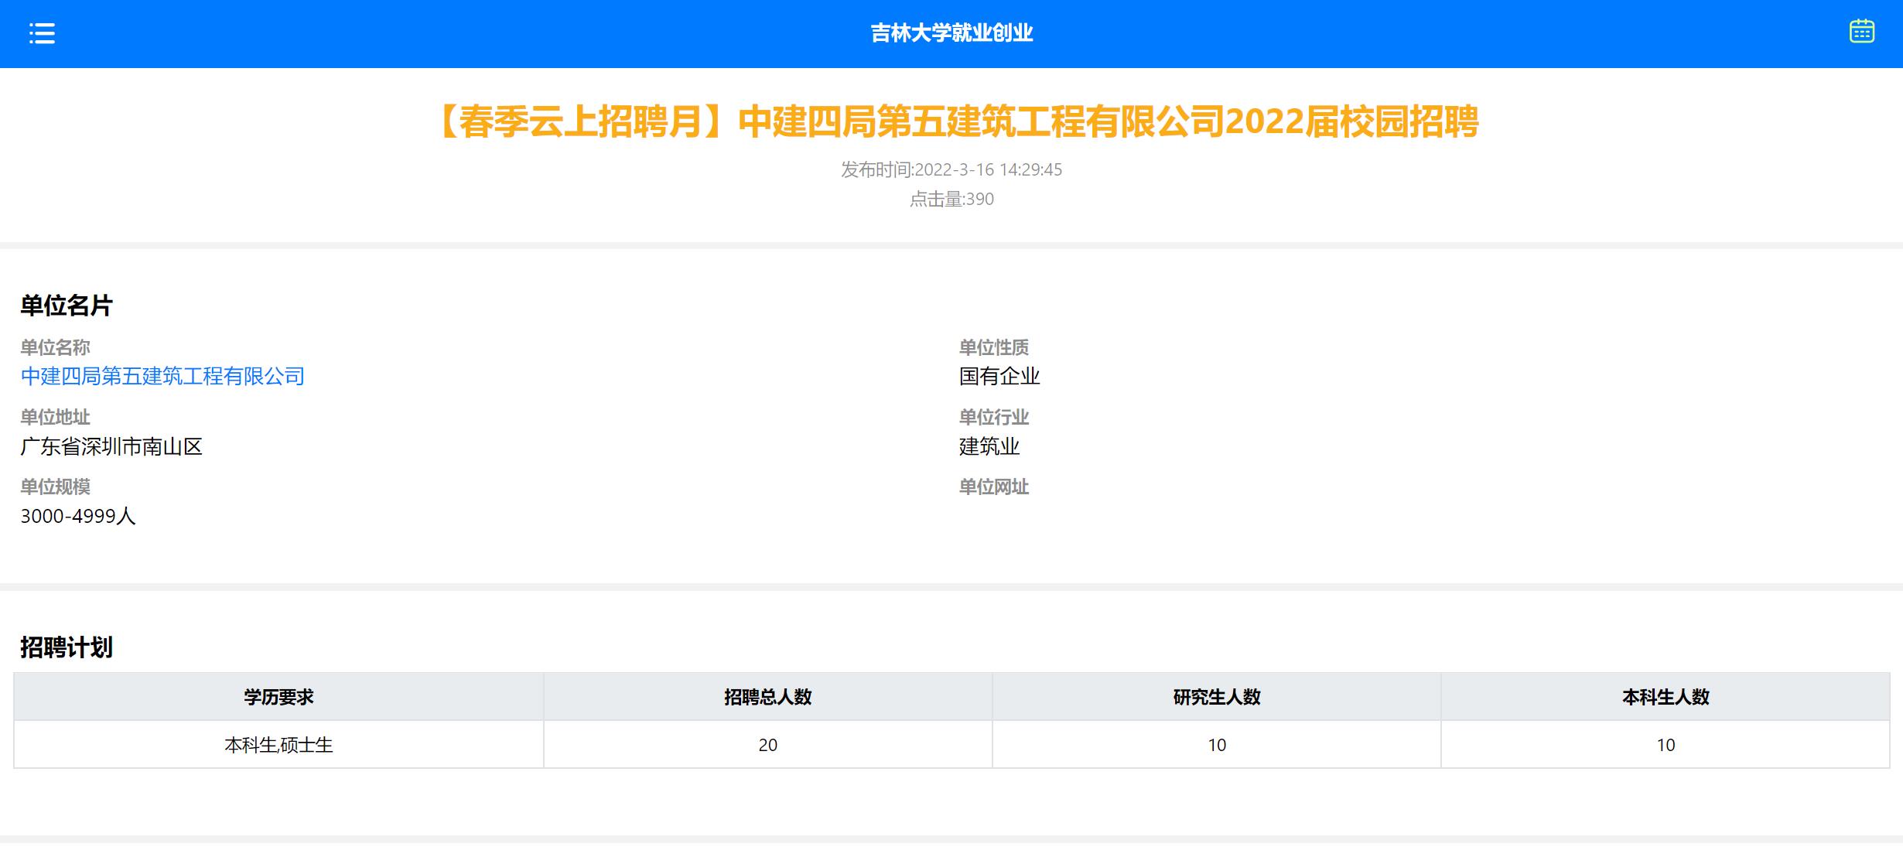Click the total headcount cell showing 20
Viewport: 1903px width, 864px height.
click(x=767, y=745)
